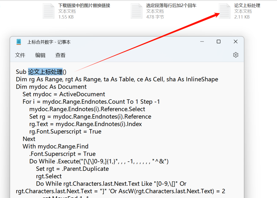Minimize the Notepad window
The image size is (277, 198).
click(x=202, y=41)
